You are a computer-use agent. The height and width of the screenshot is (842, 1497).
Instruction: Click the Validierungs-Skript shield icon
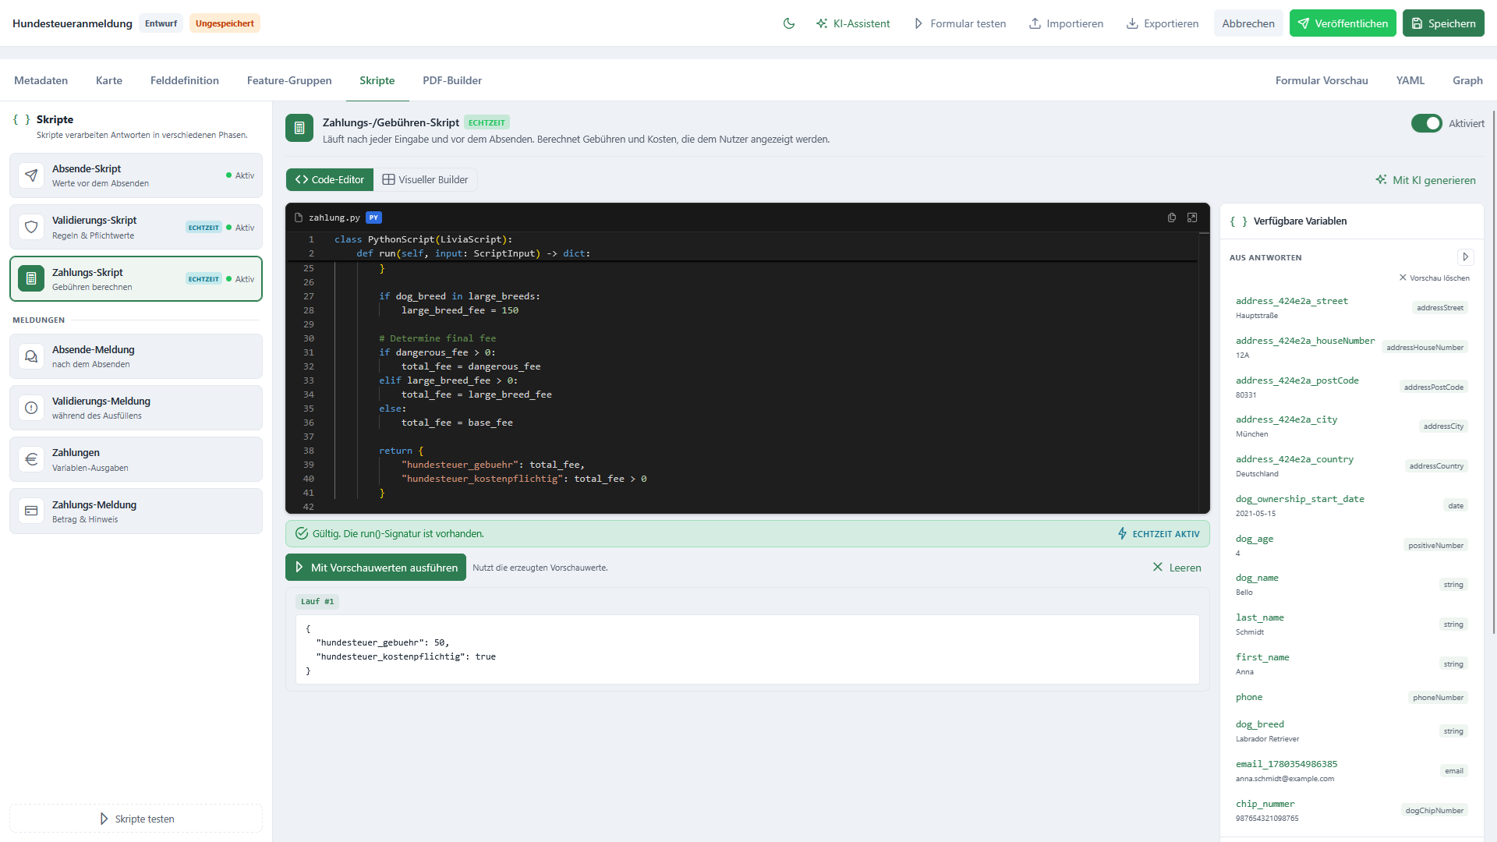(x=31, y=227)
